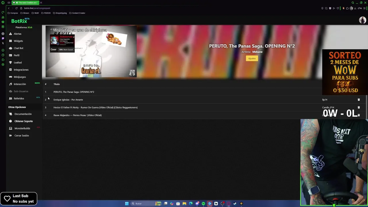Click the Opera GX logo menu
The height and width of the screenshot is (207, 368).
click(x=3, y=3)
